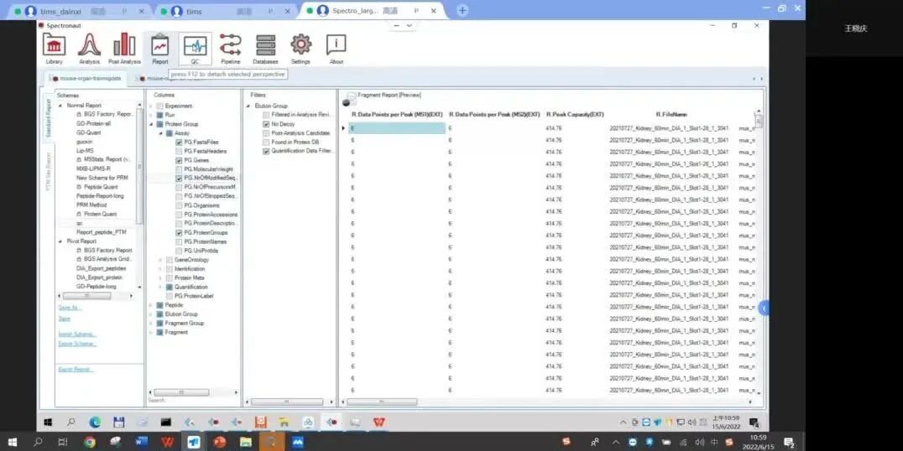This screenshot has height=451, width=903.
Task: Switch to the Standard Report side tab
Action: tap(49, 118)
